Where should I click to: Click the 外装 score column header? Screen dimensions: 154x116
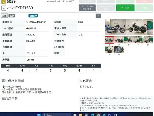[51, 66]
